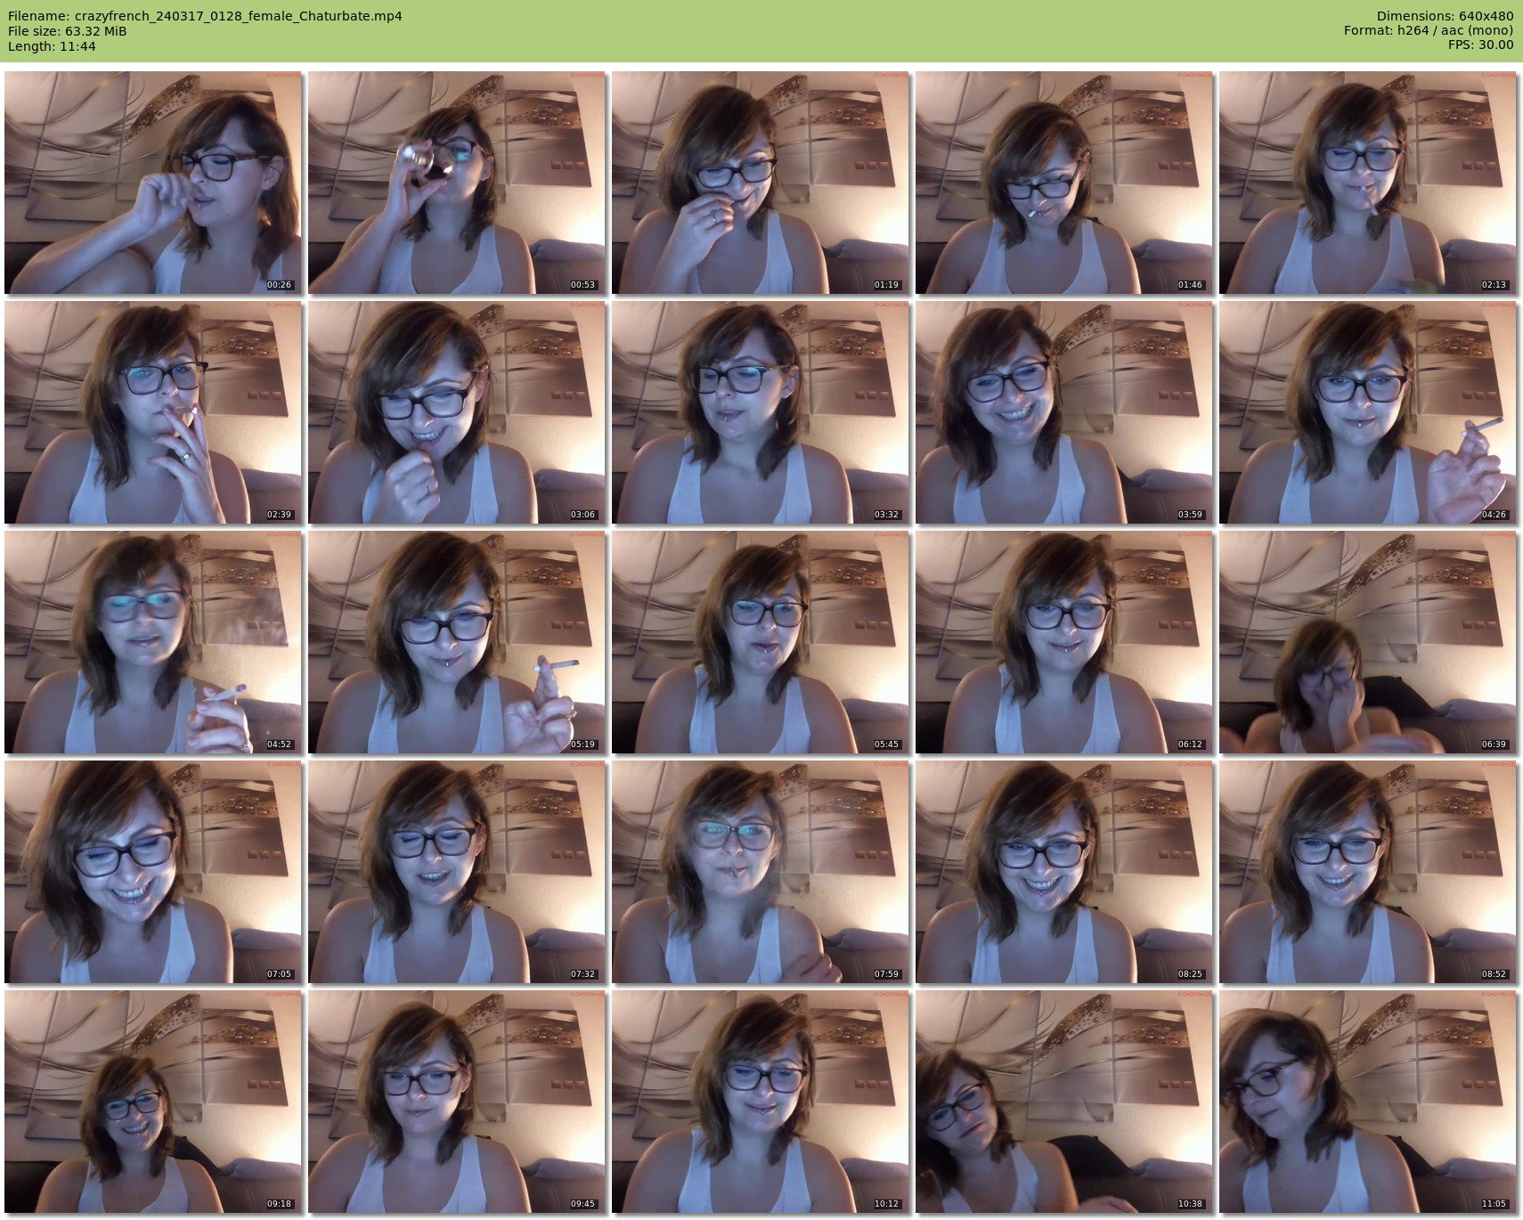Click the thumbnail marked 07:05
Image resolution: width=1523 pixels, height=1220 pixels.
[152, 872]
